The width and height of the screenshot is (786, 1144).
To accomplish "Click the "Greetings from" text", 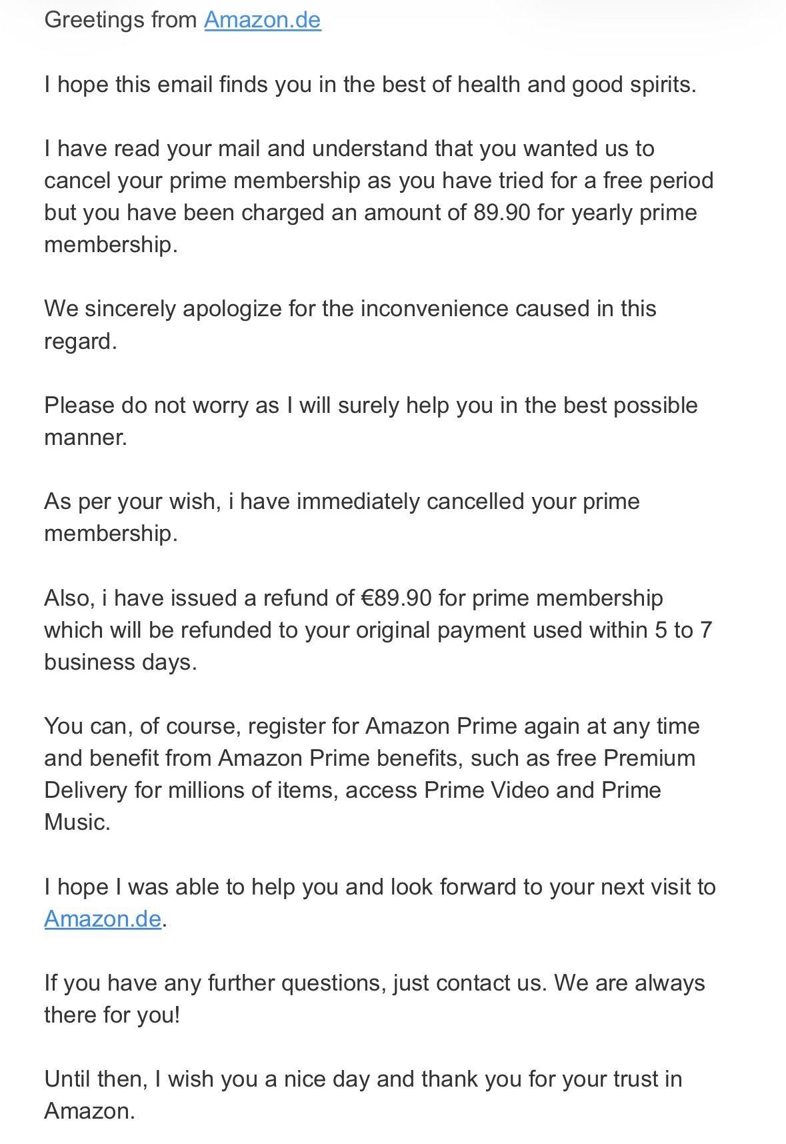I will 121,20.
